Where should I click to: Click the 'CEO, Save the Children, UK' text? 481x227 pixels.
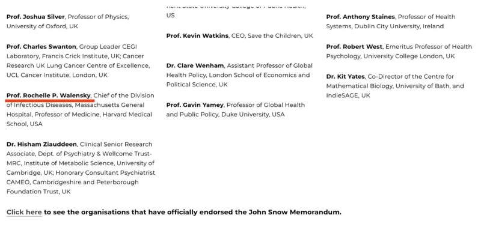(272, 36)
